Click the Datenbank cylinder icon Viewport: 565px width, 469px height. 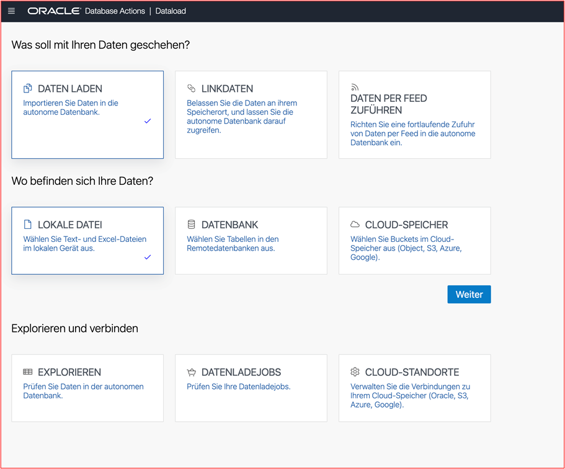click(192, 225)
